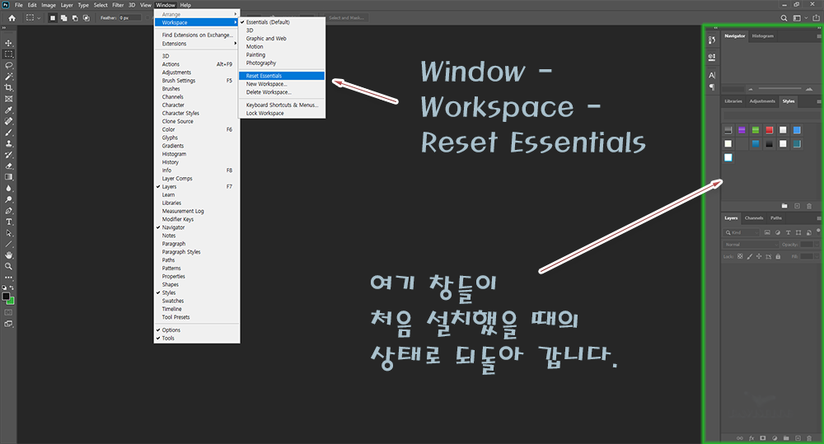The height and width of the screenshot is (444, 824).
Task: Toggle lock transparent pixels in Layers panel
Action: 740,256
